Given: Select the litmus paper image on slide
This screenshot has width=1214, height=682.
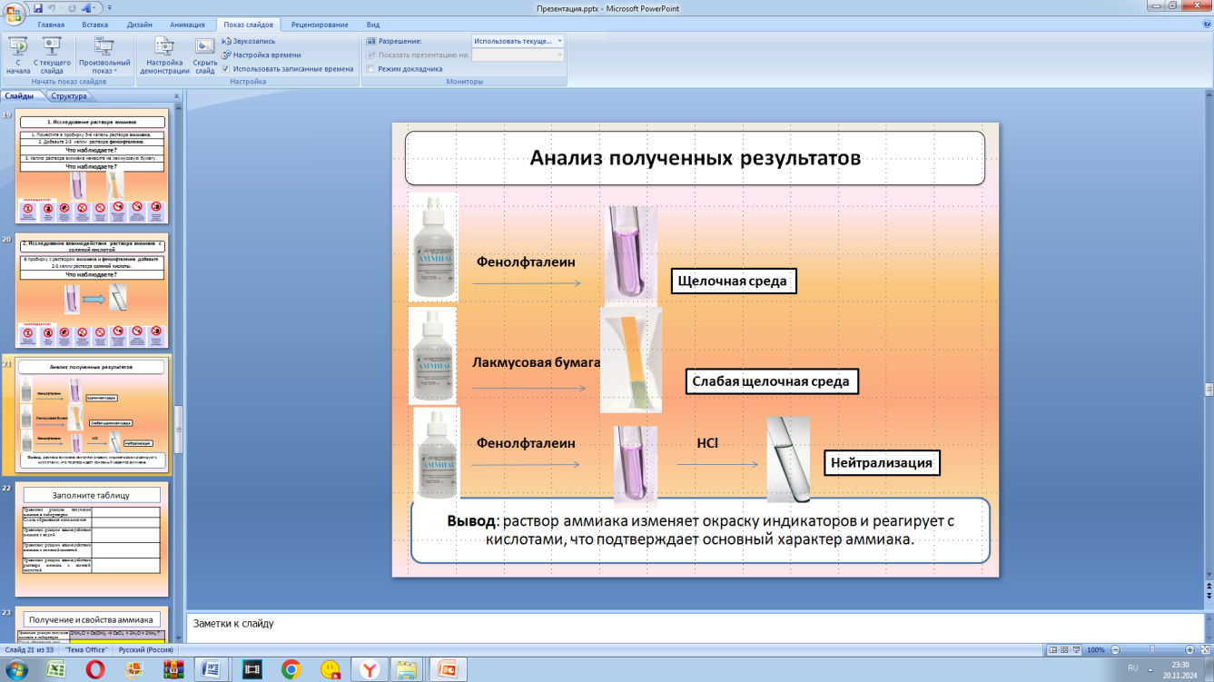Looking at the screenshot, I should tap(631, 360).
